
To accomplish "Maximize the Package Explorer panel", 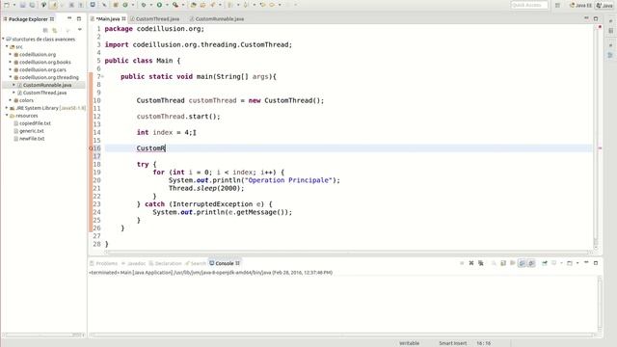I will click(x=79, y=18).
